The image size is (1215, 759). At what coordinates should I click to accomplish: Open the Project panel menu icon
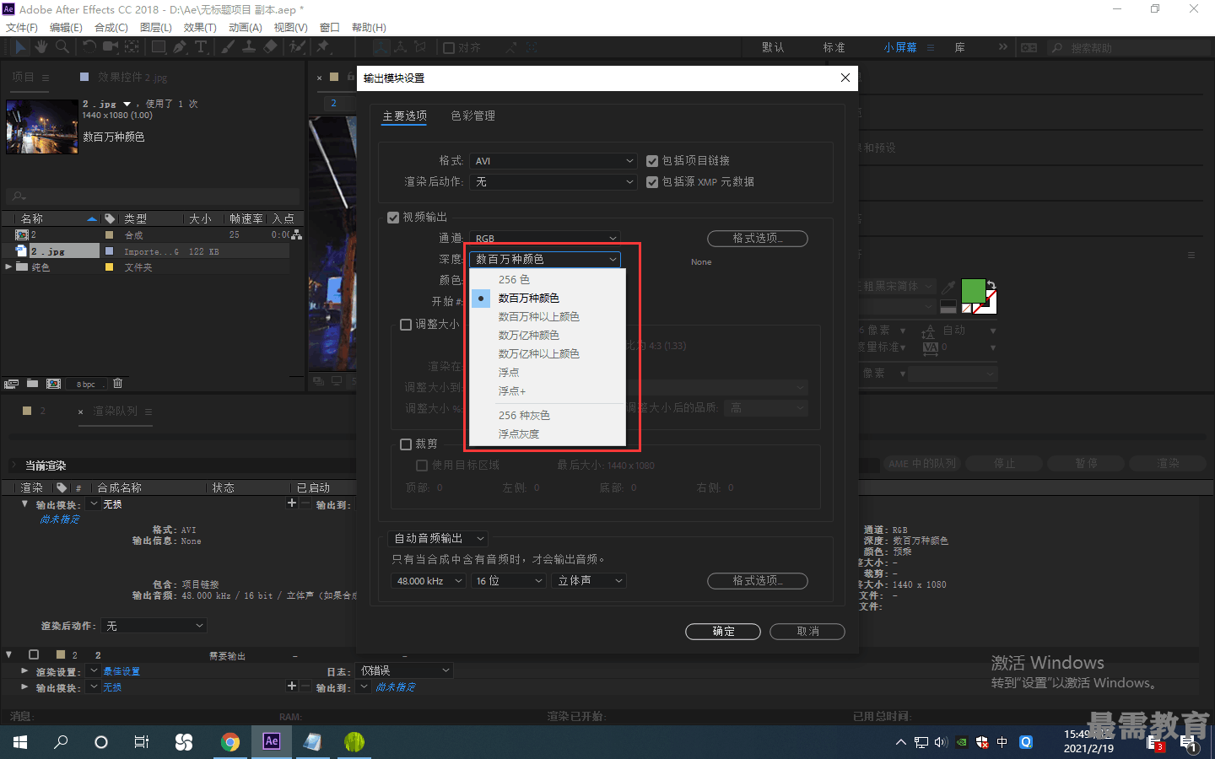tap(46, 78)
